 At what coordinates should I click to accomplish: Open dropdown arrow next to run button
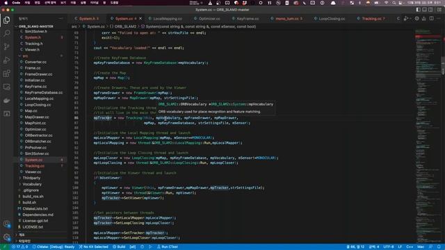coord(410,19)
